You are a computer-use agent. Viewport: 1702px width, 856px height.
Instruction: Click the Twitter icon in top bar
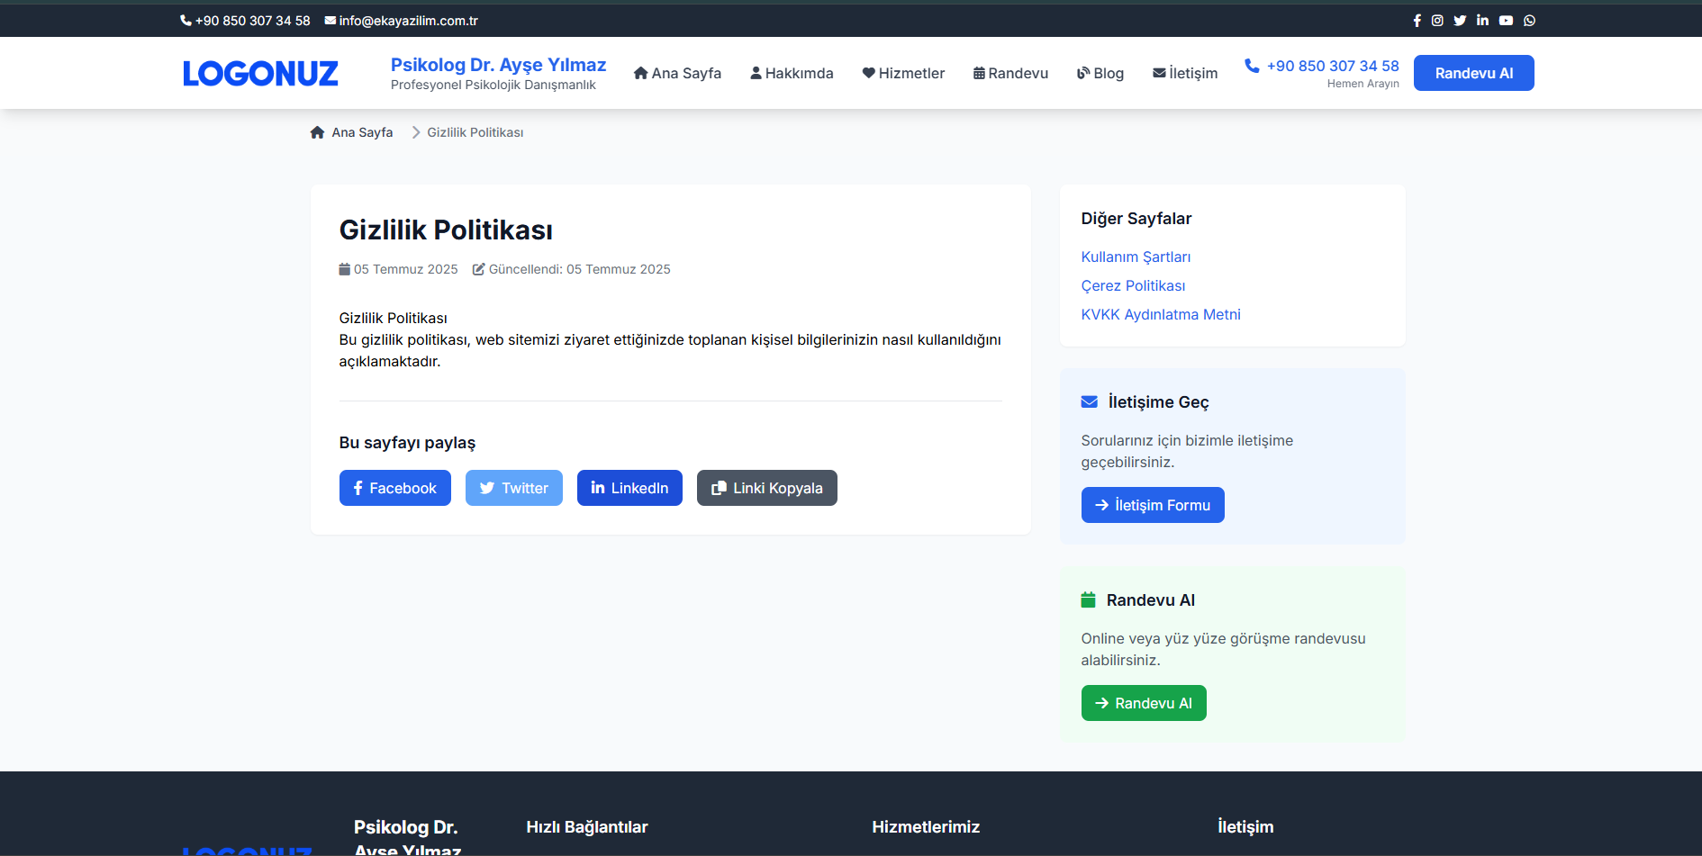1460,21
